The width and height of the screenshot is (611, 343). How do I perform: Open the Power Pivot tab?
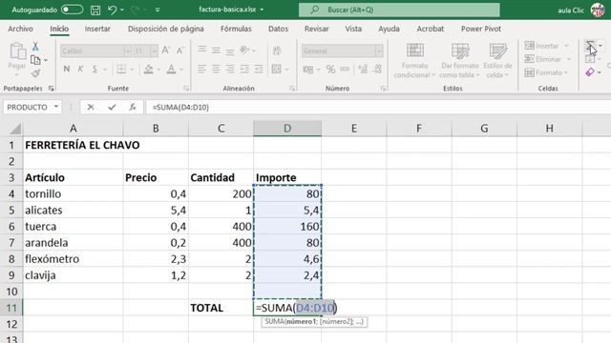(481, 29)
